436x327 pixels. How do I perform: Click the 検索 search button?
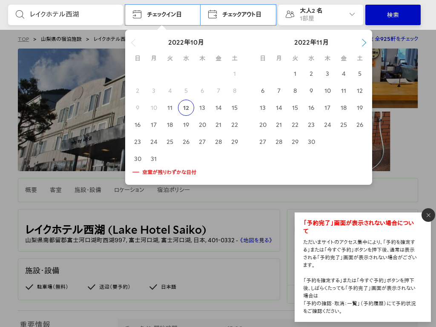coord(393,15)
